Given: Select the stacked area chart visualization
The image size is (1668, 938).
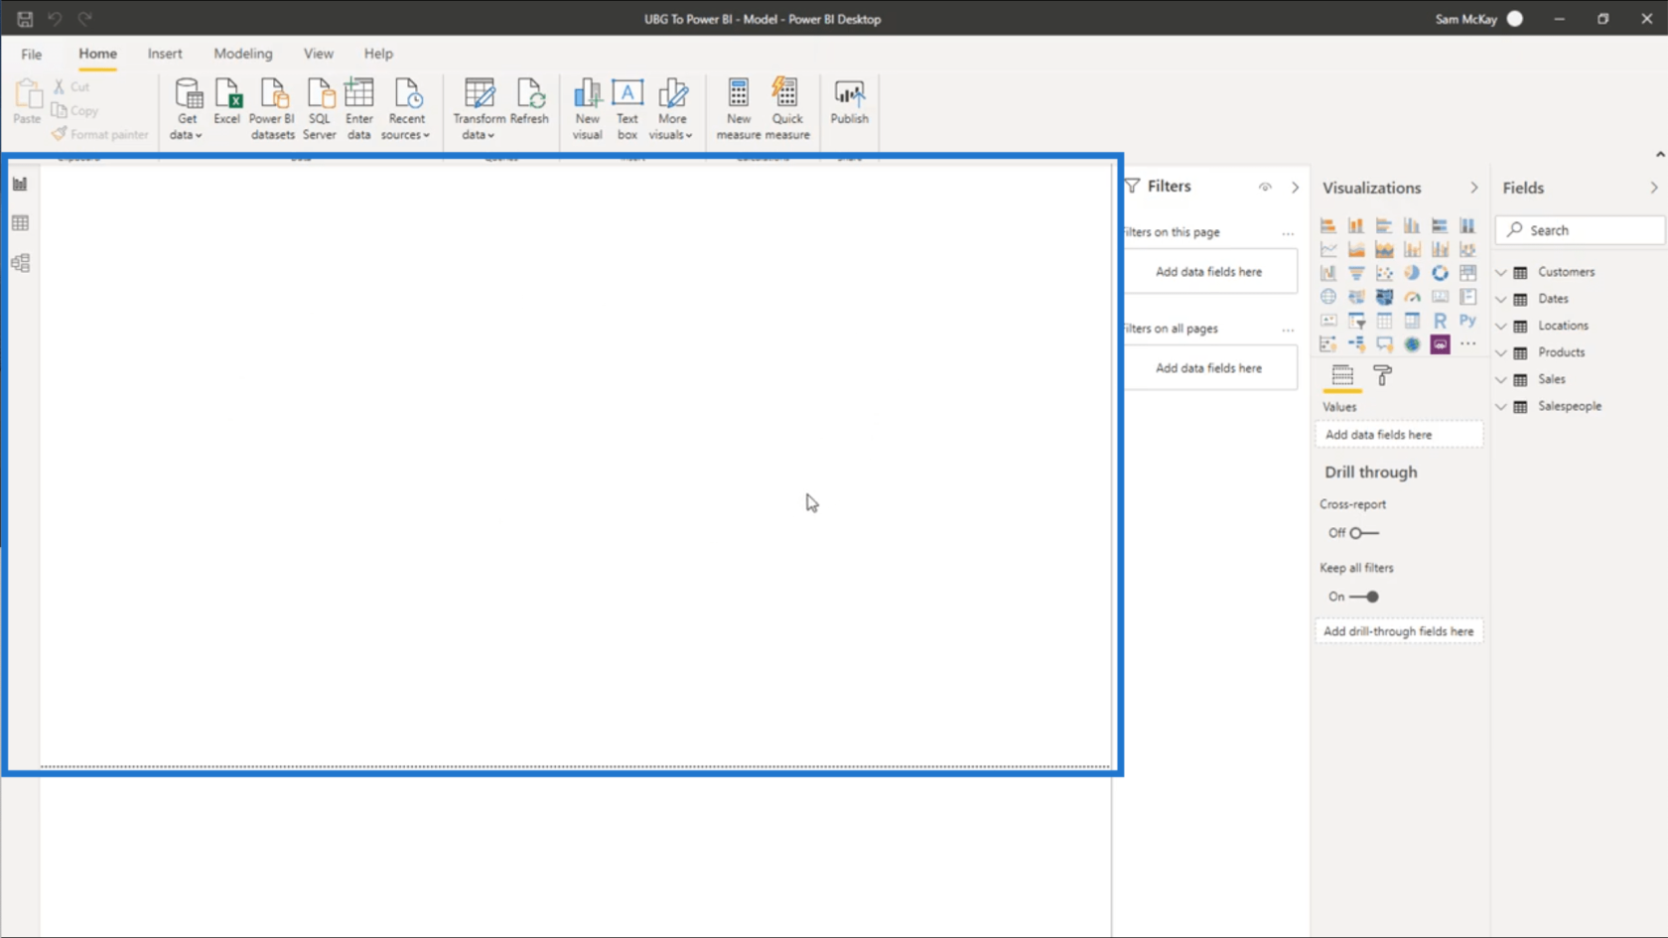Looking at the screenshot, I should point(1384,249).
